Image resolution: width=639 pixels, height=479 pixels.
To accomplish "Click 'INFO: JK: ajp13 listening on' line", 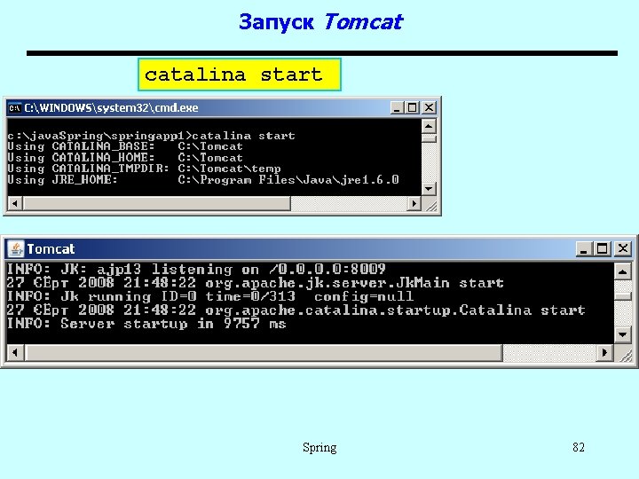I will click(x=196, y=269).
